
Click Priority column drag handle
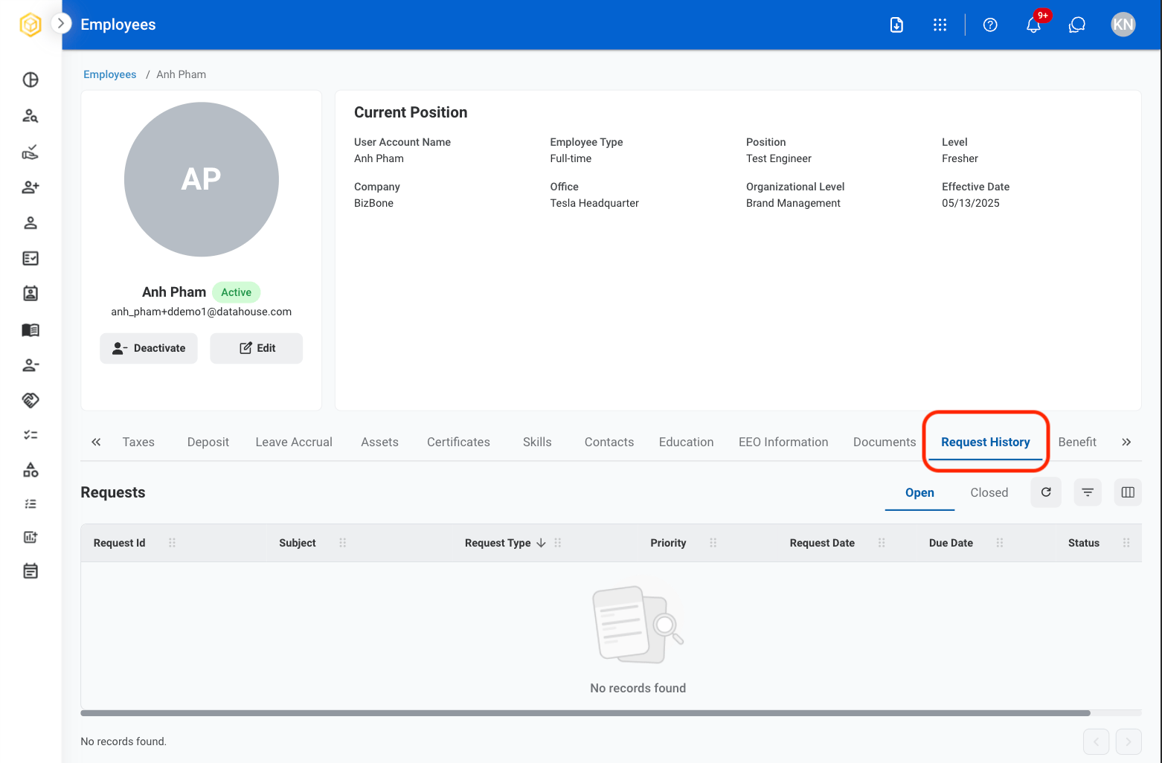tap(713, 543)
